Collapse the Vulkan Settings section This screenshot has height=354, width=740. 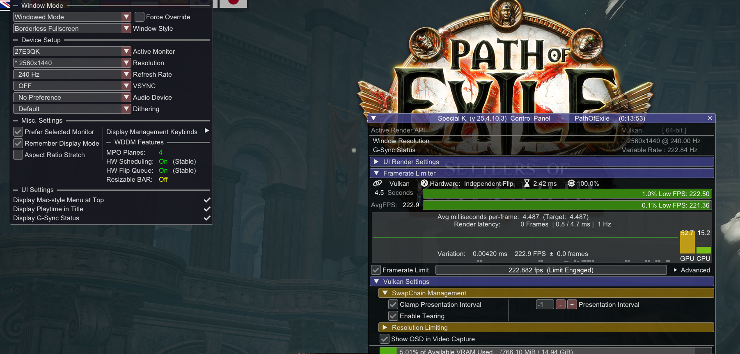542,281
